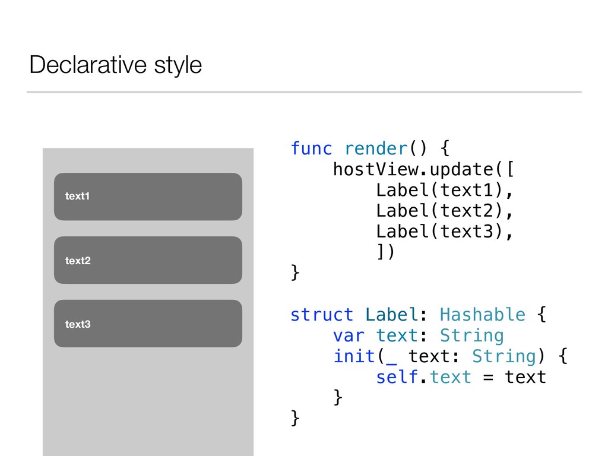This screenshot has height=456, width=608.
Task: Click the 'var text: String' line
Action: [x=419, y=335]
